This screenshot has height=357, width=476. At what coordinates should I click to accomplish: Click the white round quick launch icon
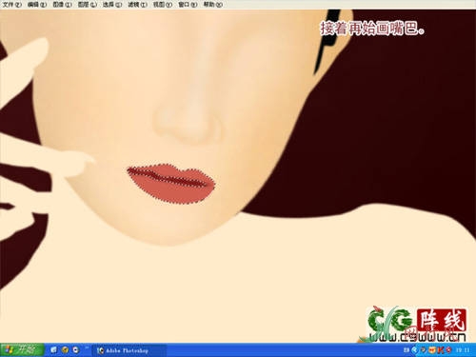coord(76,350)
